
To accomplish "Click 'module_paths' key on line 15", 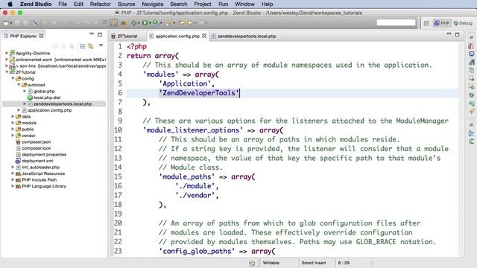I will 187,176.
